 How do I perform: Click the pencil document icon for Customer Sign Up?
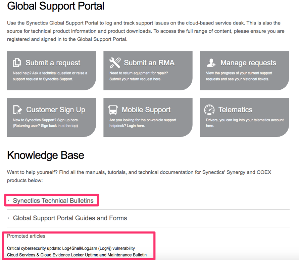[17, 109]
